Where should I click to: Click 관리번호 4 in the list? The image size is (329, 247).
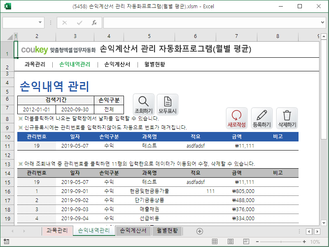[37, 218]
